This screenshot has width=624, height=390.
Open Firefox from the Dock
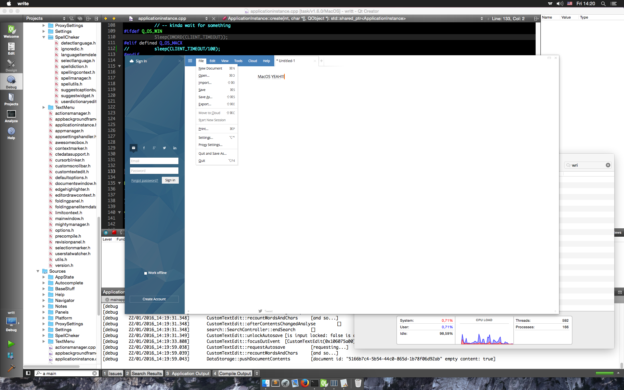tap(305, 383)
